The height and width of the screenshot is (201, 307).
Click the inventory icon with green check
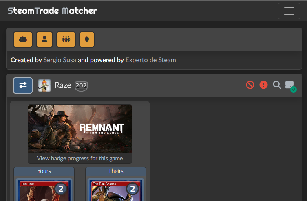tap(291, 87)
